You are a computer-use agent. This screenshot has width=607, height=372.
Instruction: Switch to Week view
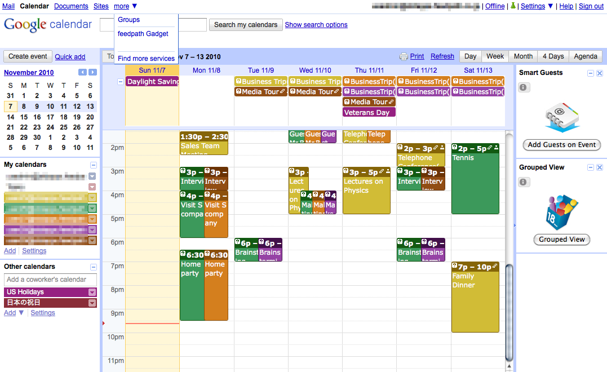pyautogui.click(x=495, y=56)
